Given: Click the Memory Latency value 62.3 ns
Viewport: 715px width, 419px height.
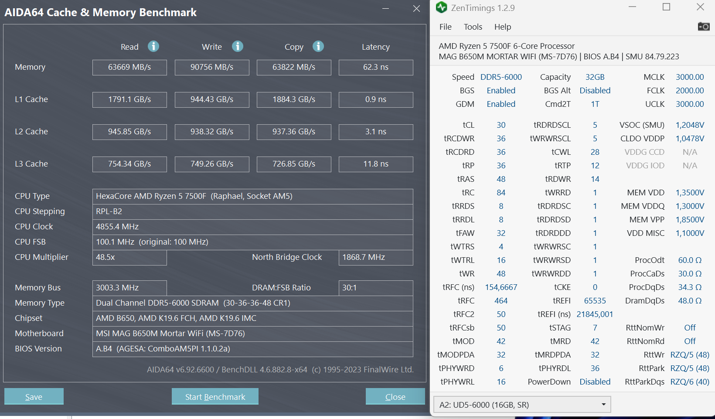Looking at the screenshot, I should pos(376,68).
